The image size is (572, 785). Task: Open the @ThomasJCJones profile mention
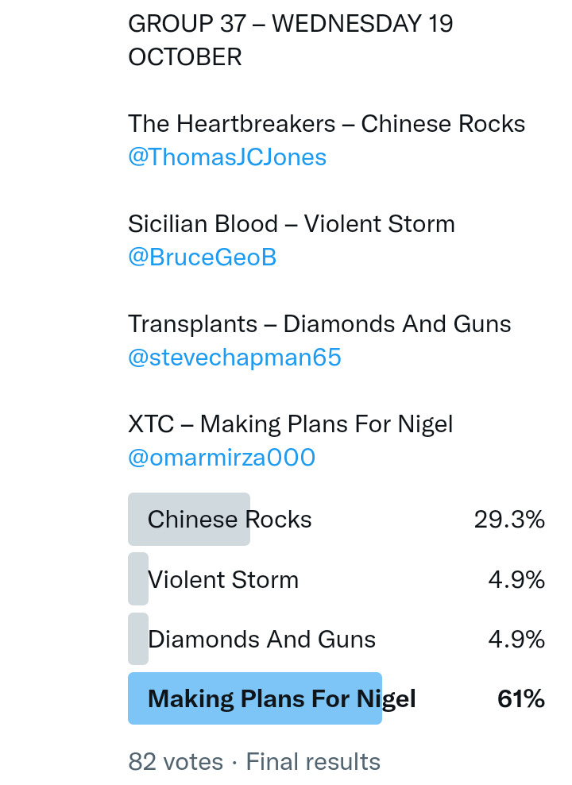[227, 157]
